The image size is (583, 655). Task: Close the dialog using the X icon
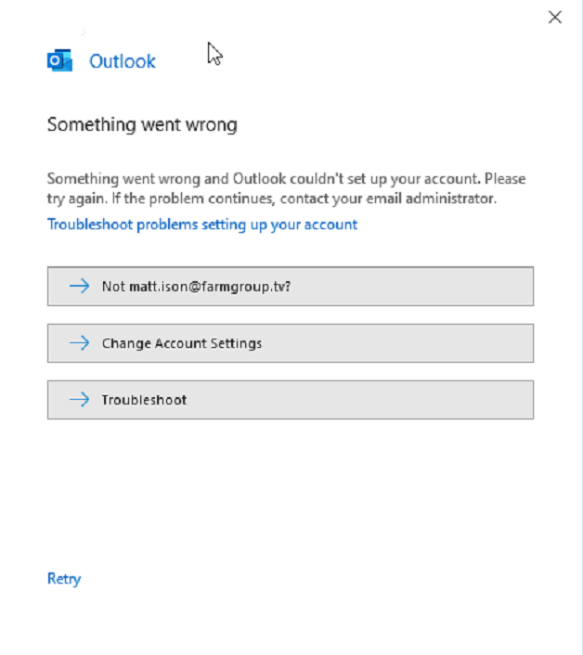click(x=555, y=17)
